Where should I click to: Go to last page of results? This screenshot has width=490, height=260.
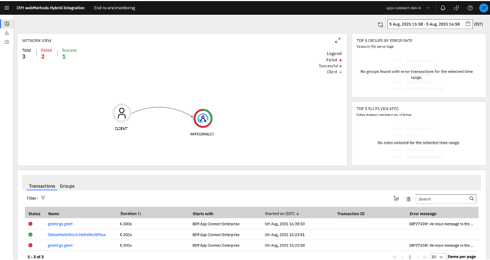[x=425, y=257]
